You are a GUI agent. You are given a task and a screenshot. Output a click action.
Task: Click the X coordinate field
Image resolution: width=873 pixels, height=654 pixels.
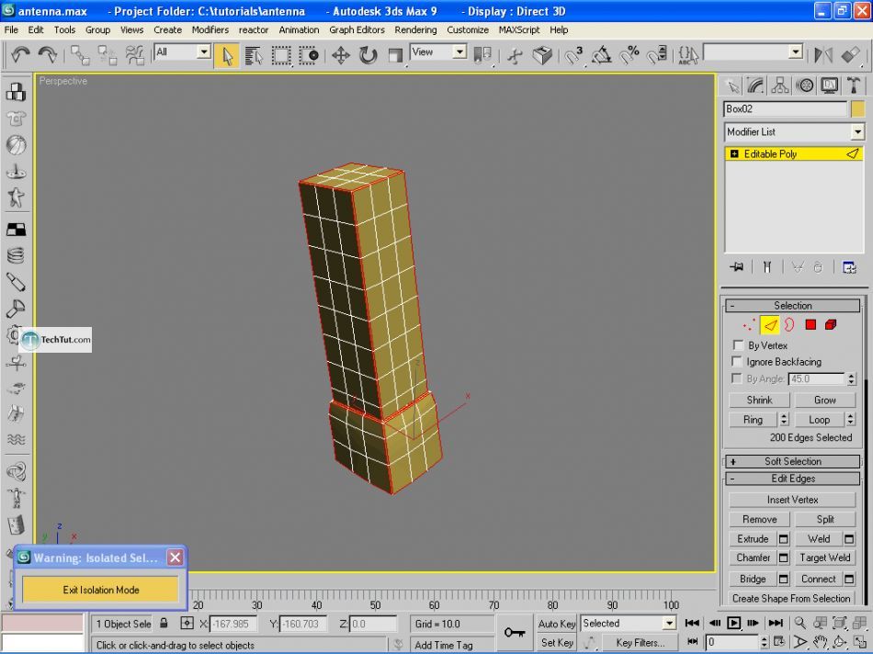pos(232,624)
